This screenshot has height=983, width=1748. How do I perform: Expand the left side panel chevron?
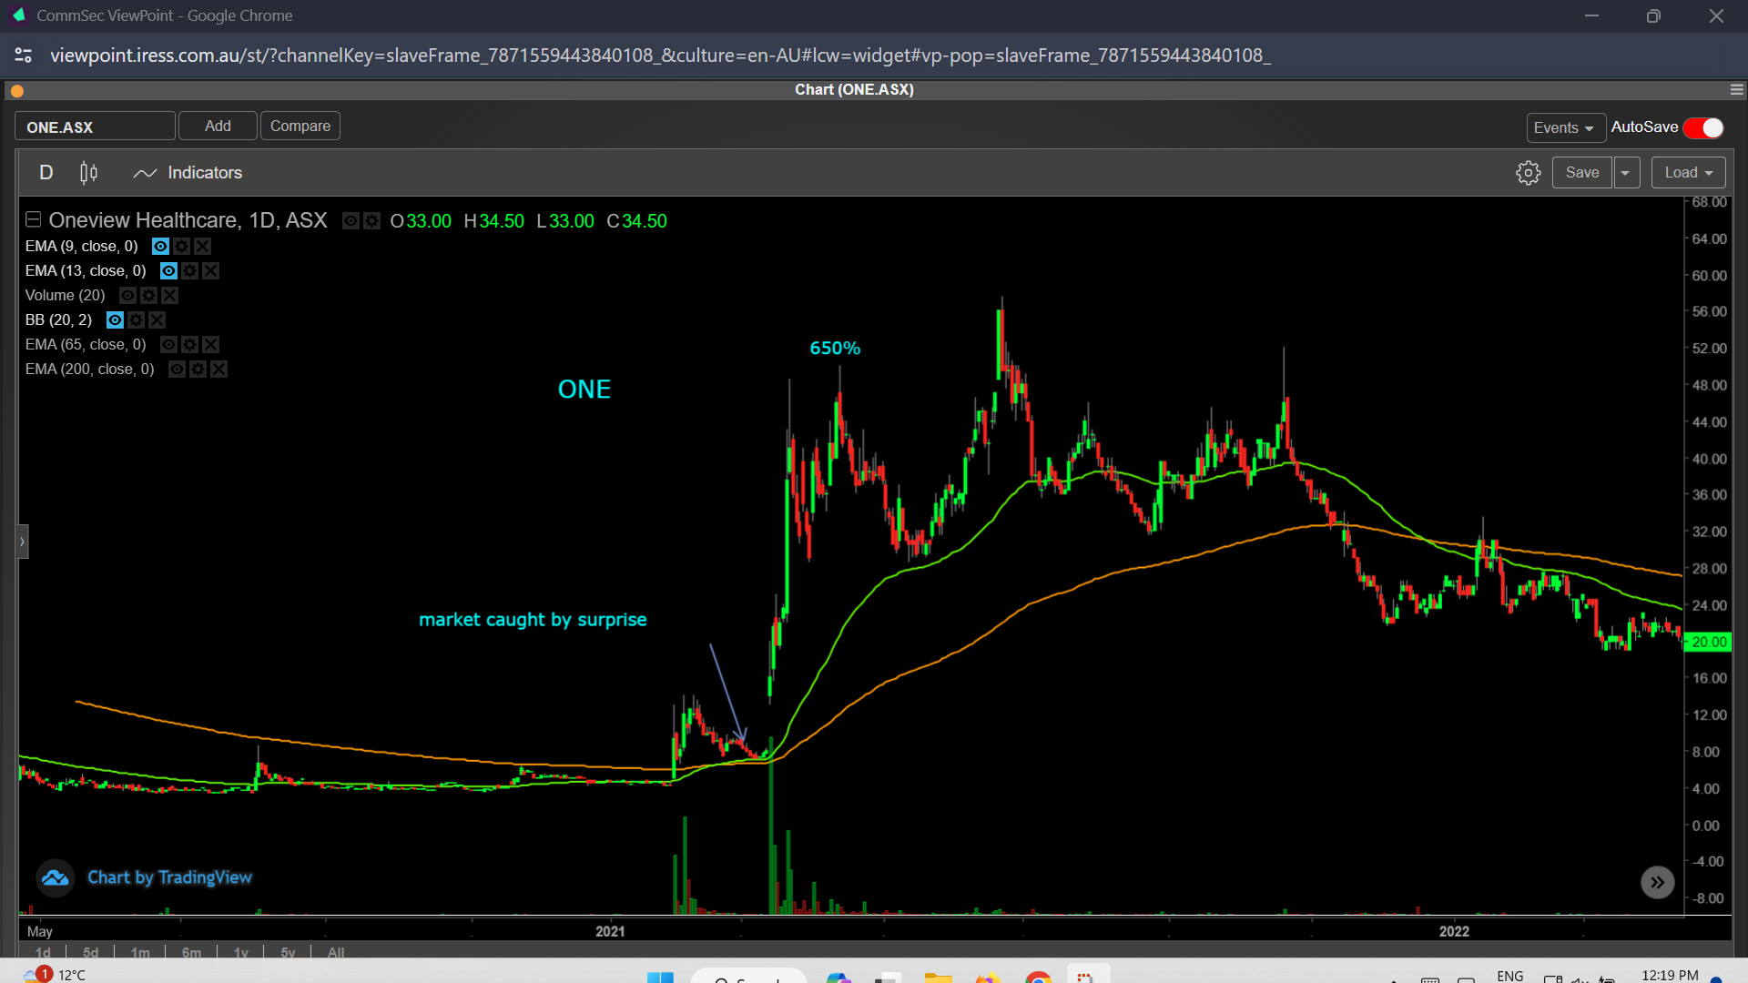(23, 542)
